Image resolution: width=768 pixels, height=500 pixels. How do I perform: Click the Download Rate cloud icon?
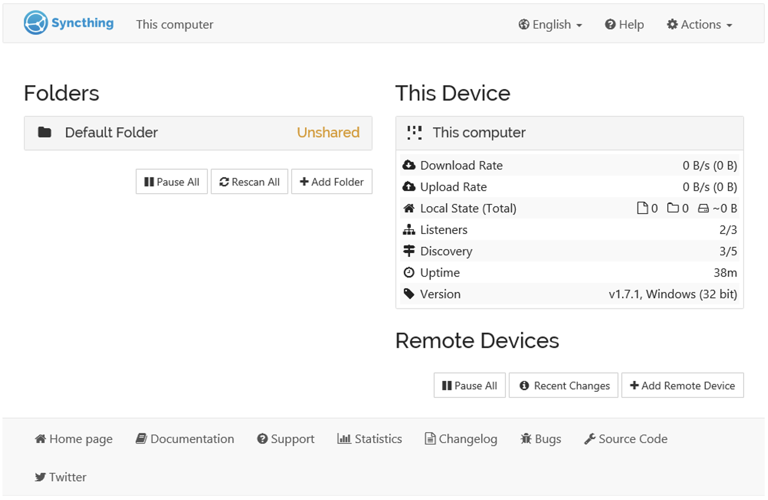coord(409,164)
